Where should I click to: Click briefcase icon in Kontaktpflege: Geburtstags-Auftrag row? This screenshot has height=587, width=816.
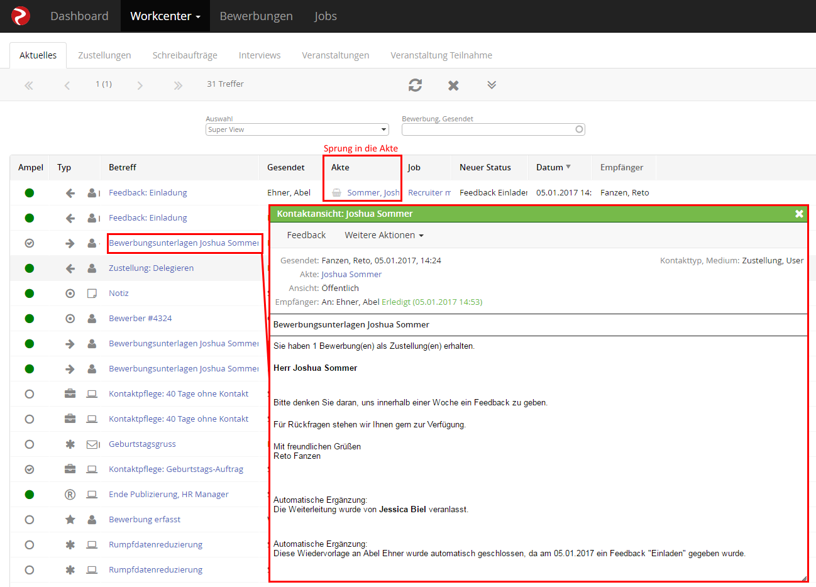pos(70,469)
